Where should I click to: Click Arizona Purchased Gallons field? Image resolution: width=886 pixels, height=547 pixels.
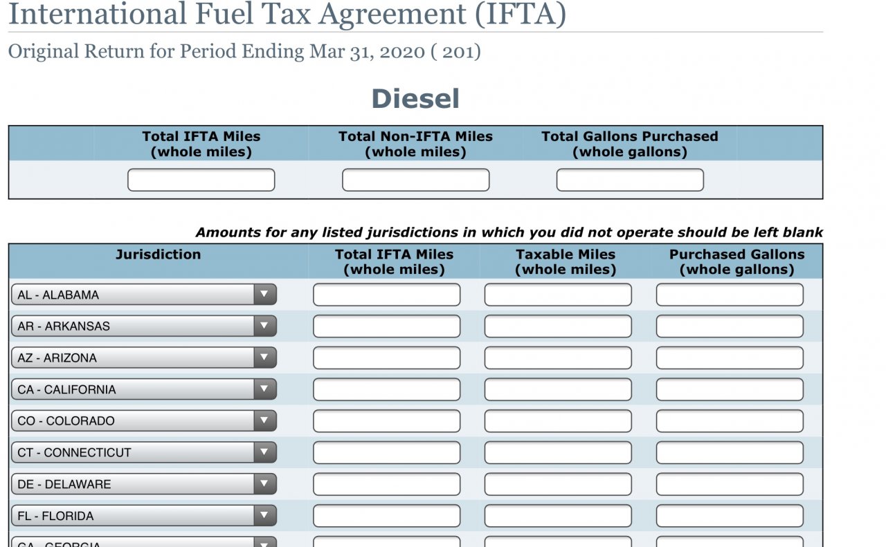730,358
